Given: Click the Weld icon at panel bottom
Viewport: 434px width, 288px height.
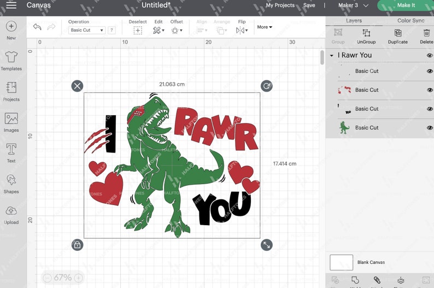Looking at the screenshot, I should (x=355, y=280).
